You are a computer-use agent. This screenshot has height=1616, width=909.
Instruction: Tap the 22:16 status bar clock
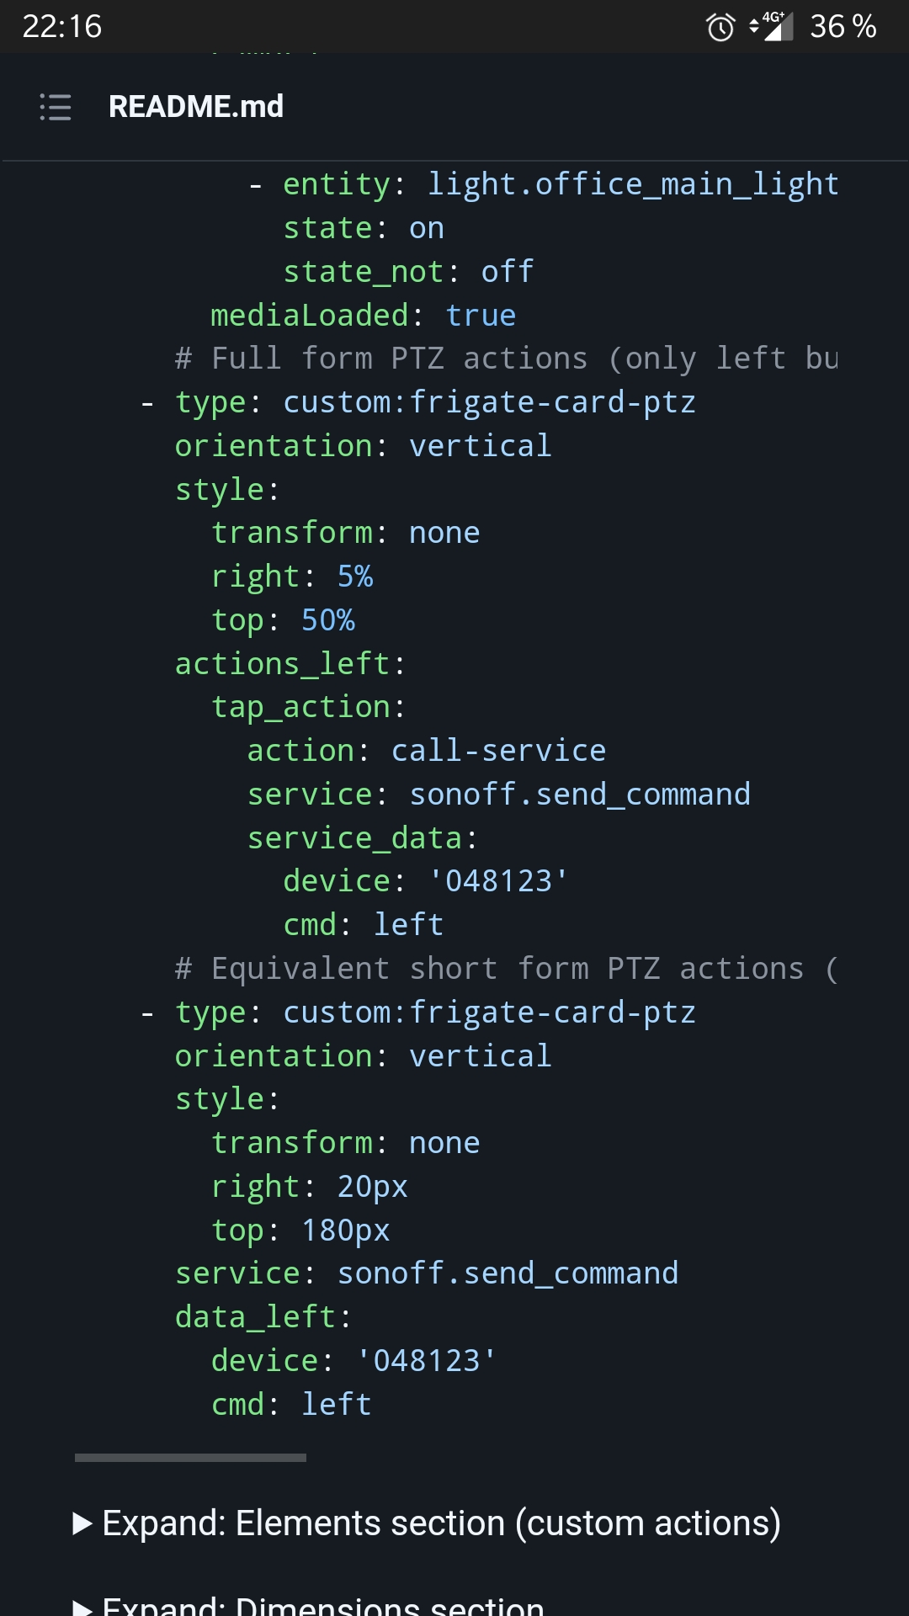coord(61,27)
